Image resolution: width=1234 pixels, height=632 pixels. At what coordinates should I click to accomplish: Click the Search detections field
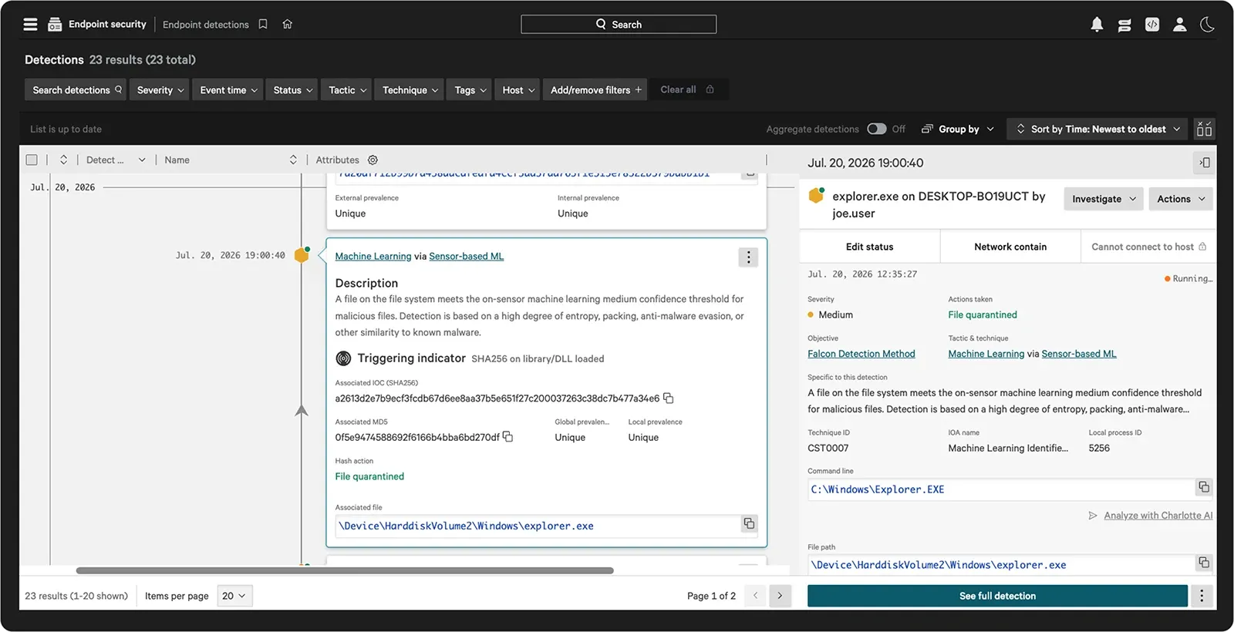(76, 90)
